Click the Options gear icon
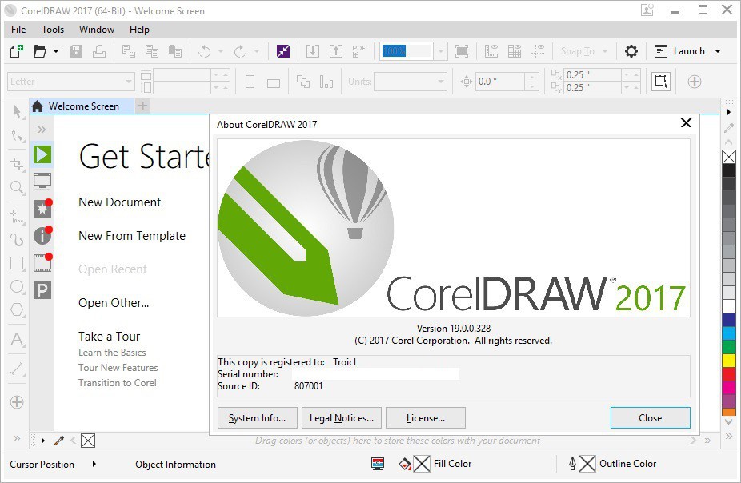The width and height of the screenshot is (741, 483). (x=631, y=51)
